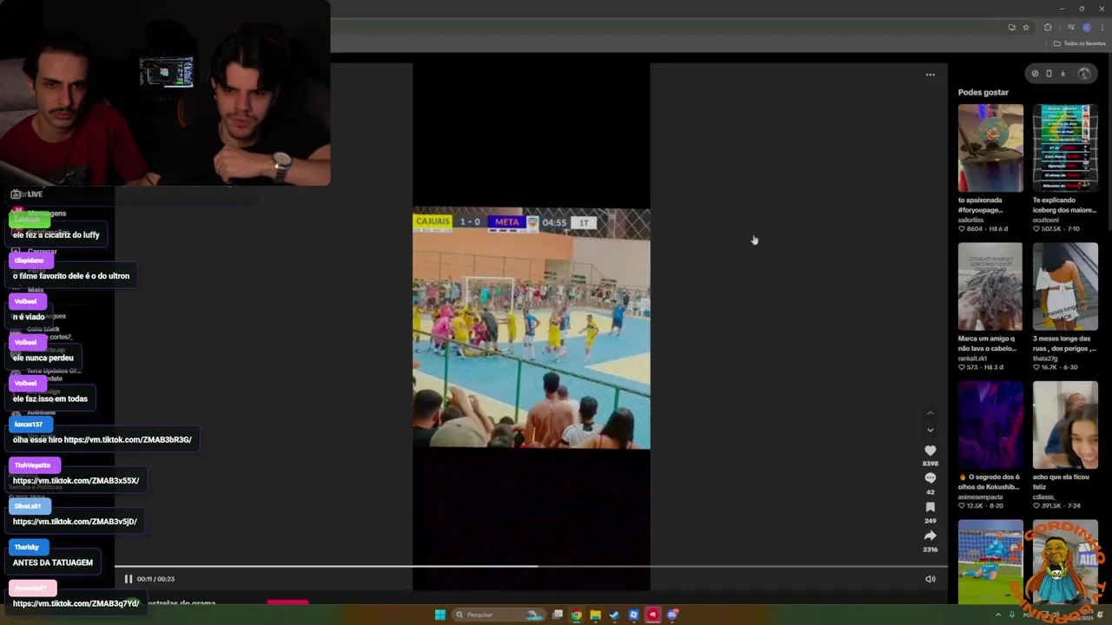The image size is (1112, 625).
Task: Open chat link ending ZMAB3q7Yd
Action: 76,603
